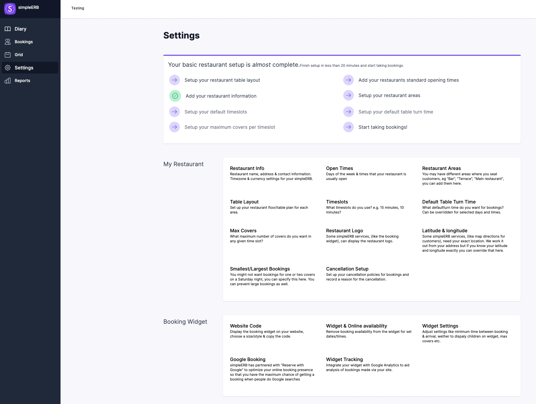
Task: Click the arrow icon for standard opening times
Action: point(349,80)
